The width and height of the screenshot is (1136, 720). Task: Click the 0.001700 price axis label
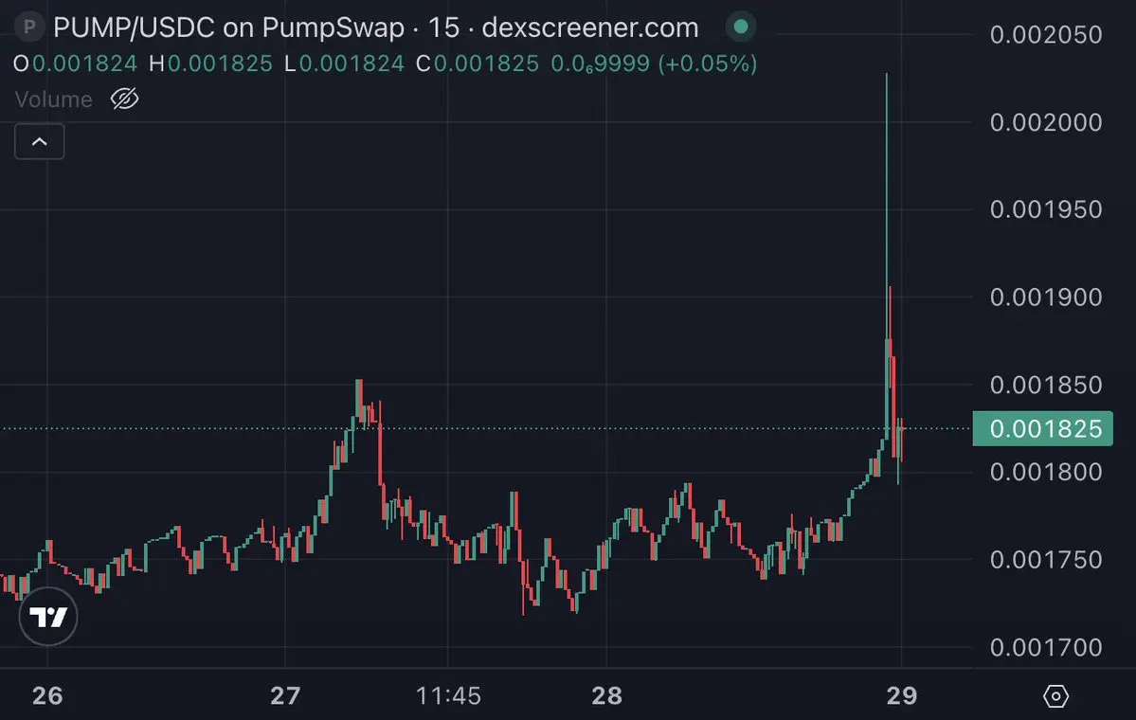(x=1045, y=647)
